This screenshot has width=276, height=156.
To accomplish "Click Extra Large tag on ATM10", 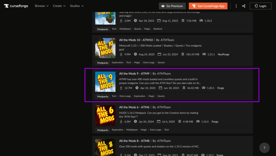I will [149, 62].
